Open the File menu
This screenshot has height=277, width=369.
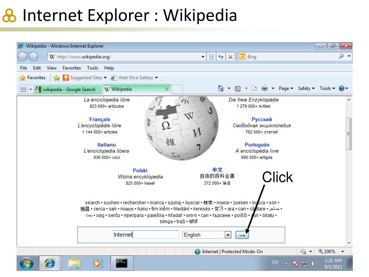coord(23,68)
